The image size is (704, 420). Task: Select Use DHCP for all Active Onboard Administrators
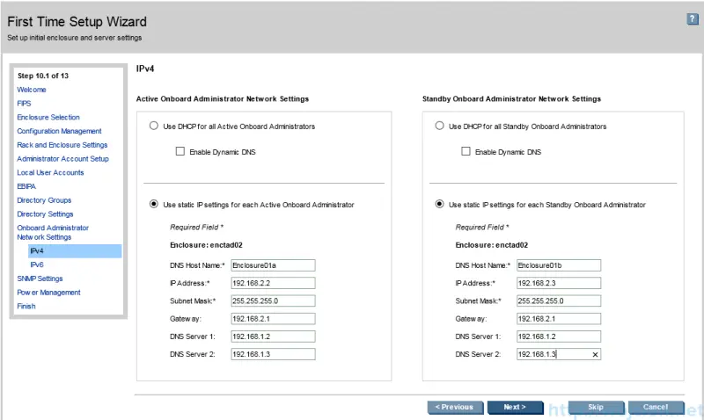click(x=153, y=126)
